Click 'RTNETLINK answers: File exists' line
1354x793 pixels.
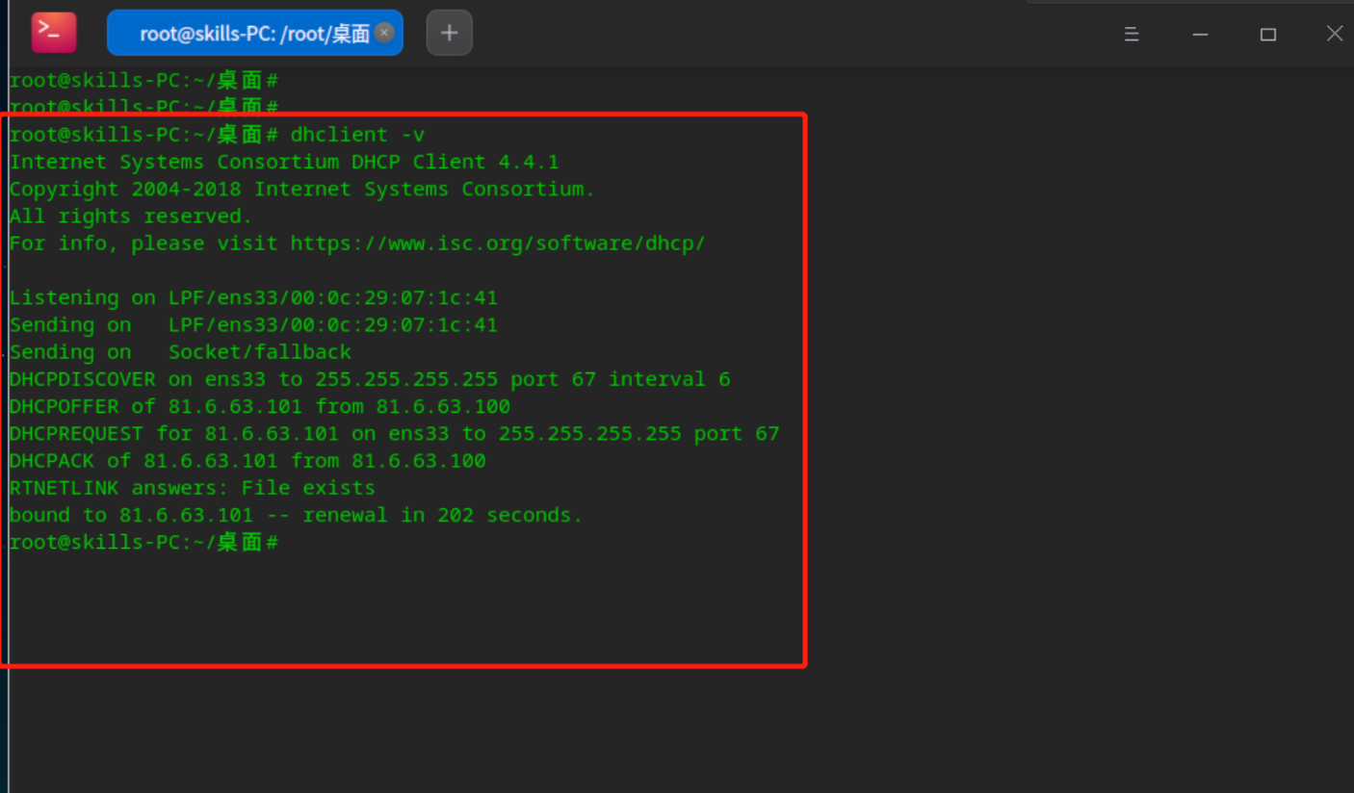(x=193, y=487)
